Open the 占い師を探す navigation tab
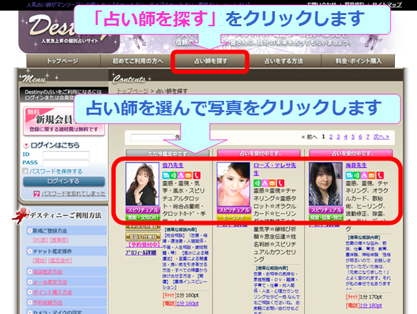 pos(210,61)
